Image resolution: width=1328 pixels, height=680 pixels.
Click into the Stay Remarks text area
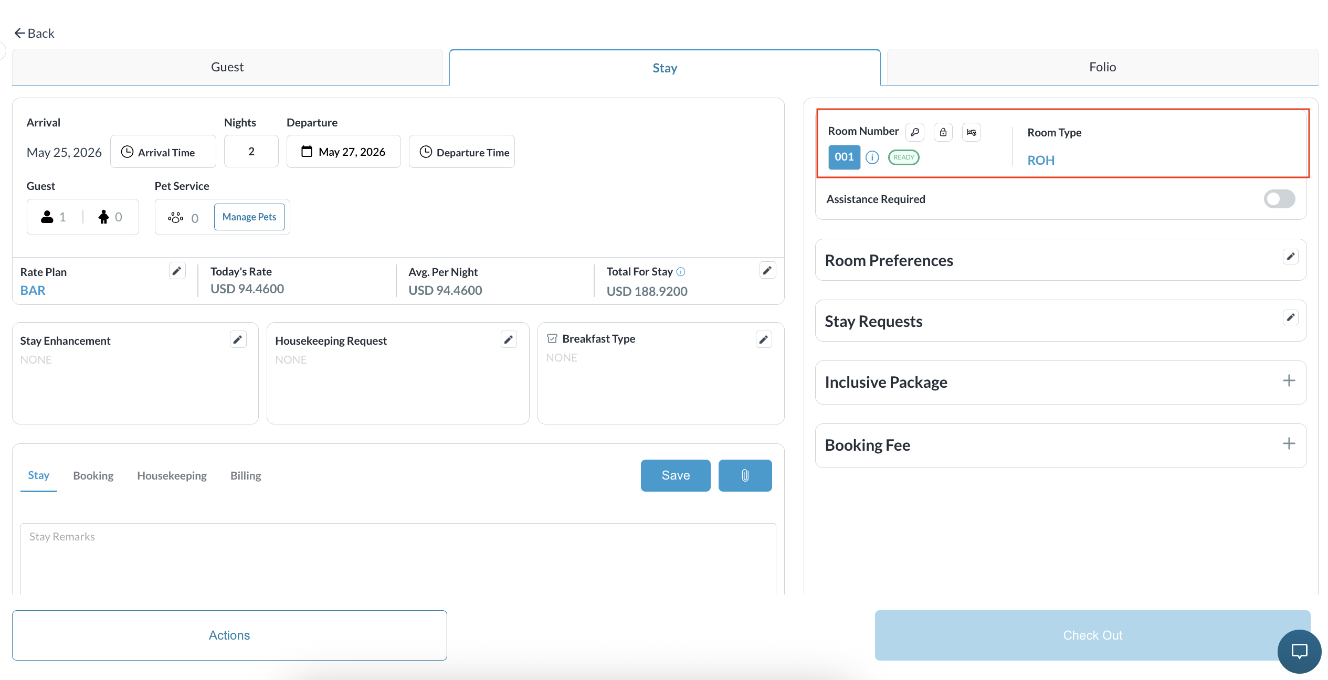click(x=398, y=559)
